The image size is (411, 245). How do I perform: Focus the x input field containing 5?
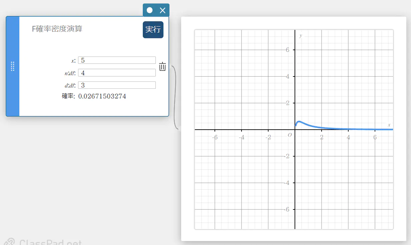117,60
